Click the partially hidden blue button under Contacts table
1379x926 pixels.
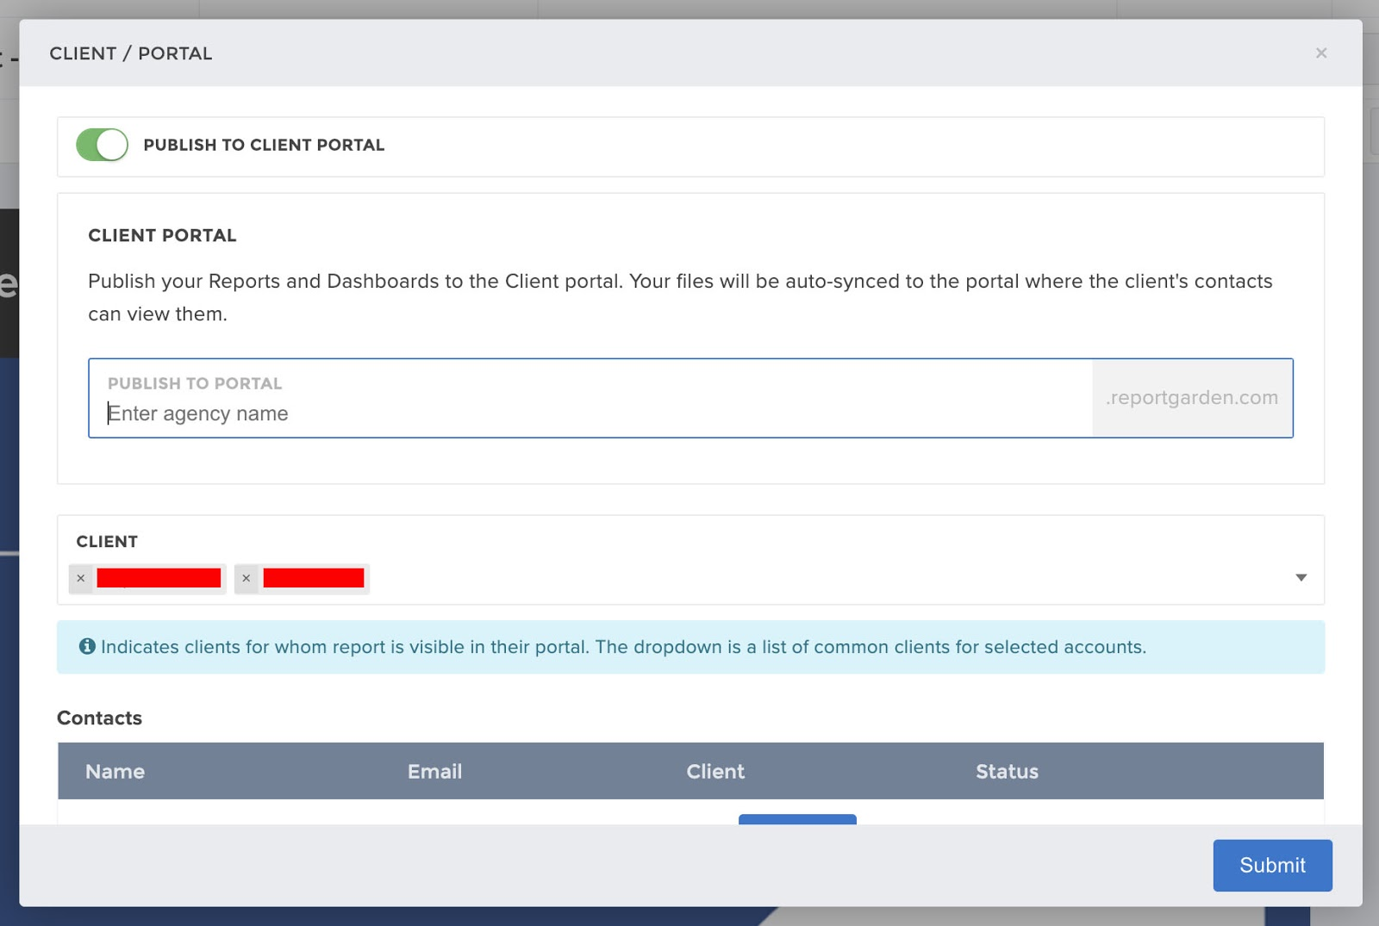[x=797, y=819]
